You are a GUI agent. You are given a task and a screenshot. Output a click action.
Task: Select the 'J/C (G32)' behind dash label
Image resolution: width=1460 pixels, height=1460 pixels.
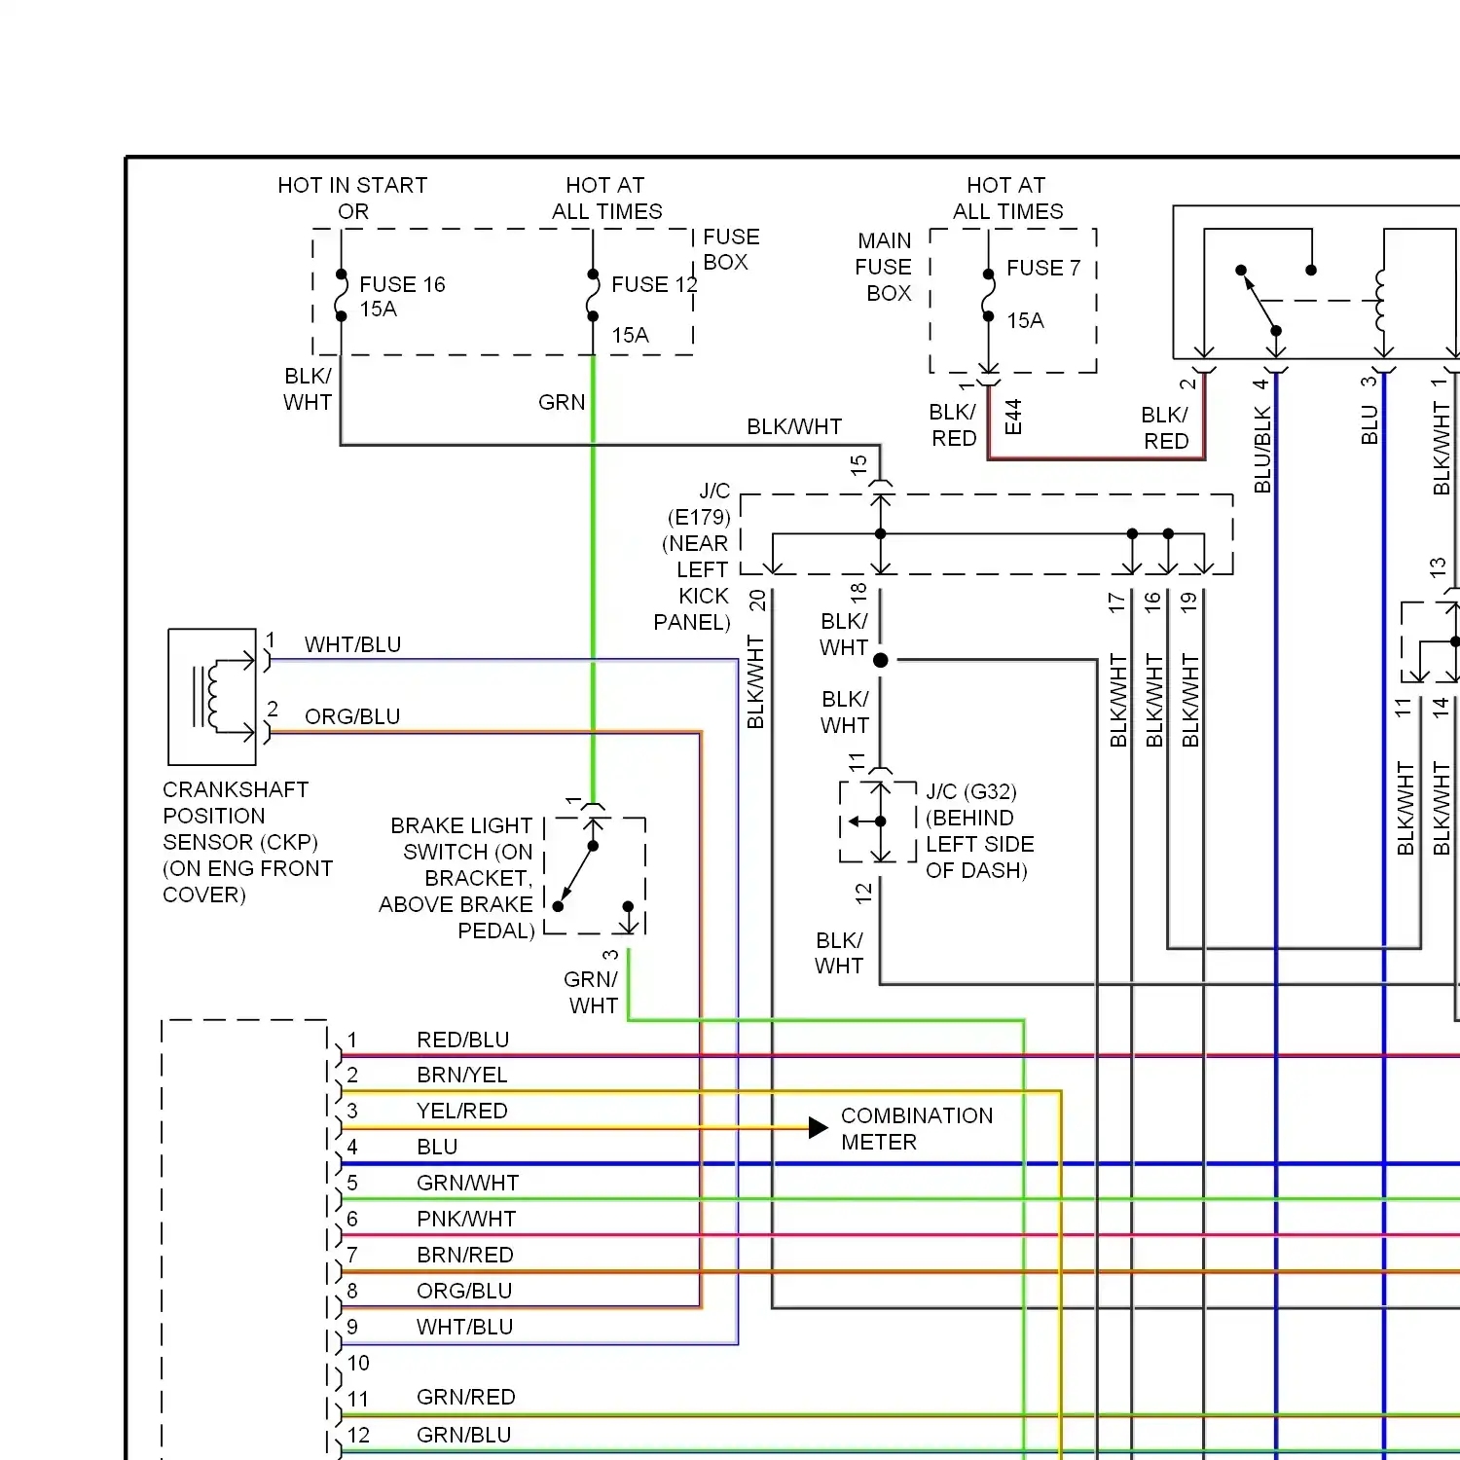(979, 830)
